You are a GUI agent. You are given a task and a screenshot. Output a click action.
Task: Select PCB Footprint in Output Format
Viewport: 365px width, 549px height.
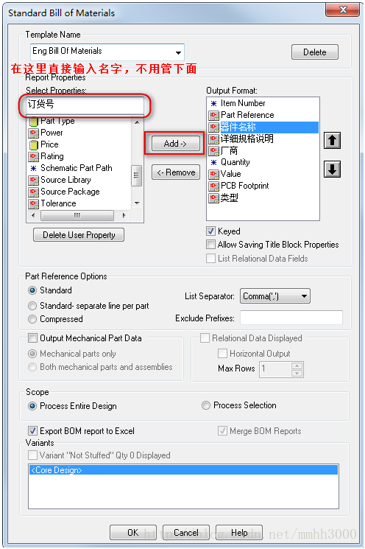coord(245,186)
